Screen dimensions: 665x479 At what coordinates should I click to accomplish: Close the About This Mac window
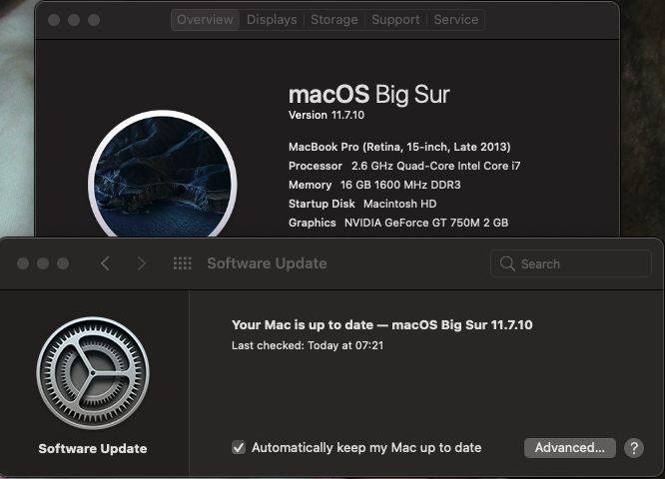click(x=54, y=20)
